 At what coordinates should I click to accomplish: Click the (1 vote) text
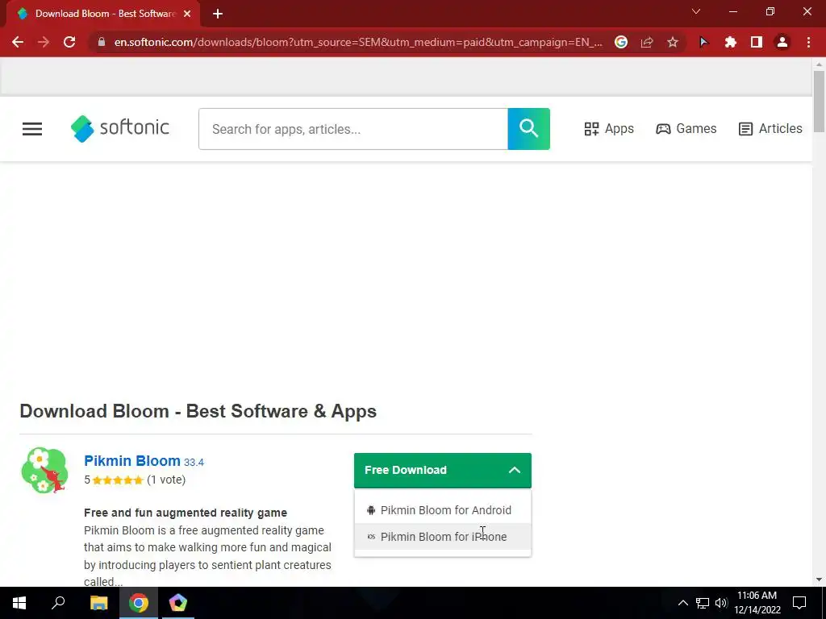166,480
